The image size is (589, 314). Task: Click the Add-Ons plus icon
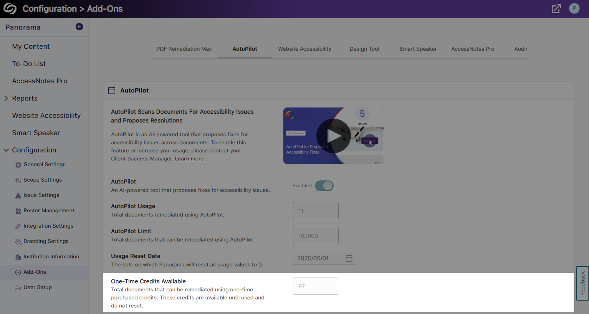click(x=18, y=272)
